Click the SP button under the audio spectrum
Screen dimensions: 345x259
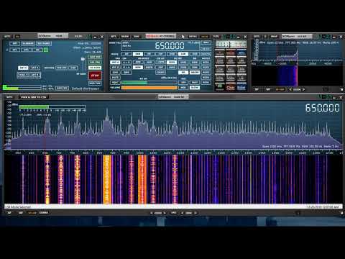click(x=257, y=89)
